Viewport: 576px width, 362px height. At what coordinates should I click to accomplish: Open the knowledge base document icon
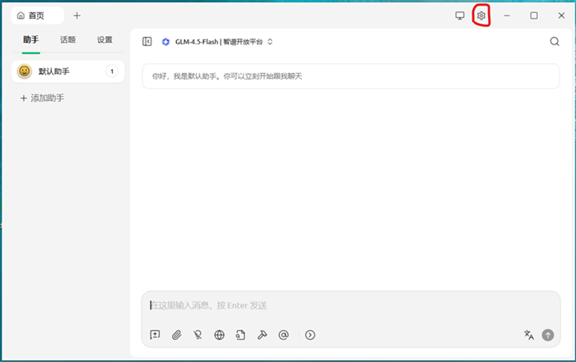[x=241, y=335]
